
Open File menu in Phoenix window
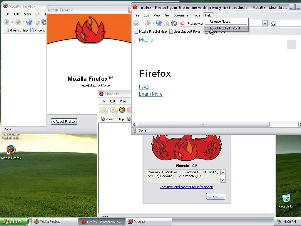coord(103,101)
